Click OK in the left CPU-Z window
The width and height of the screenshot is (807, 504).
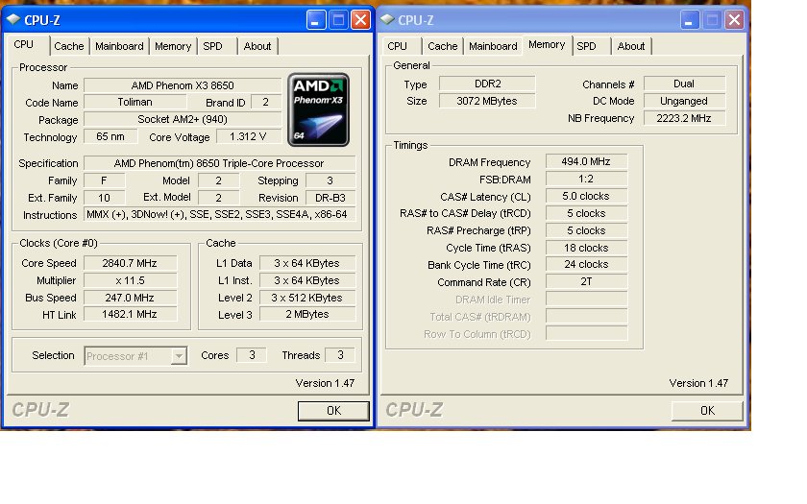[333, 411]
